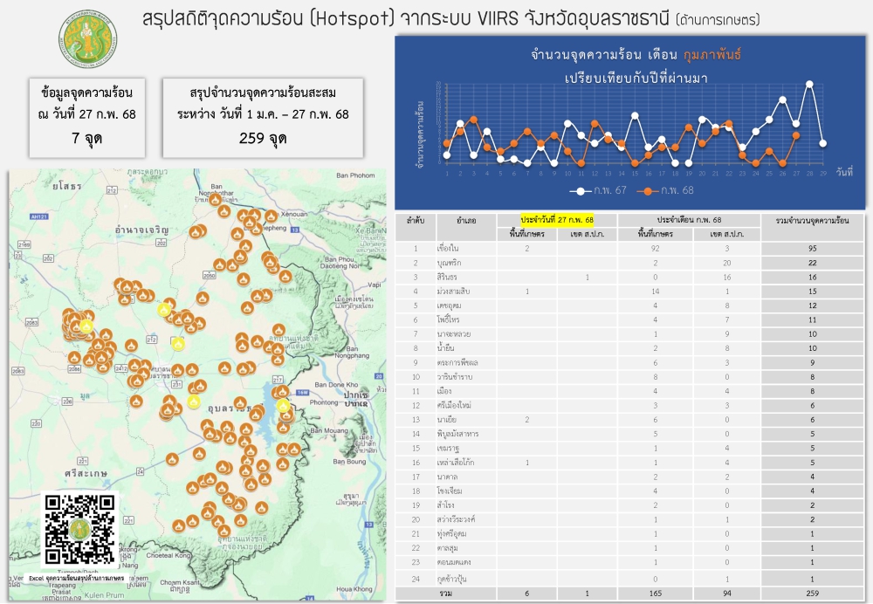Click the yellow hotspot marker near road 231

(193, 402)
